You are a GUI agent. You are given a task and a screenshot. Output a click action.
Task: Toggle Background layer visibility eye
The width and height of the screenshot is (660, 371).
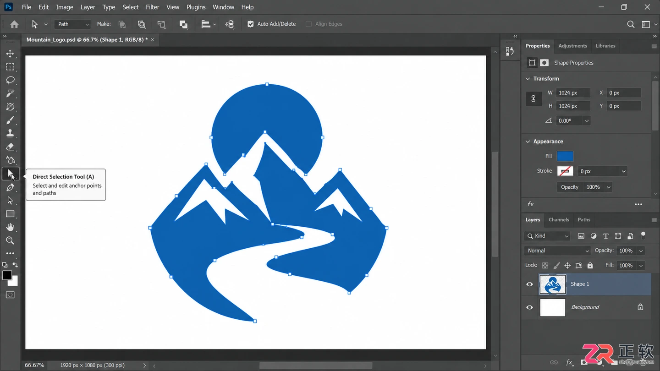[530, 307]
